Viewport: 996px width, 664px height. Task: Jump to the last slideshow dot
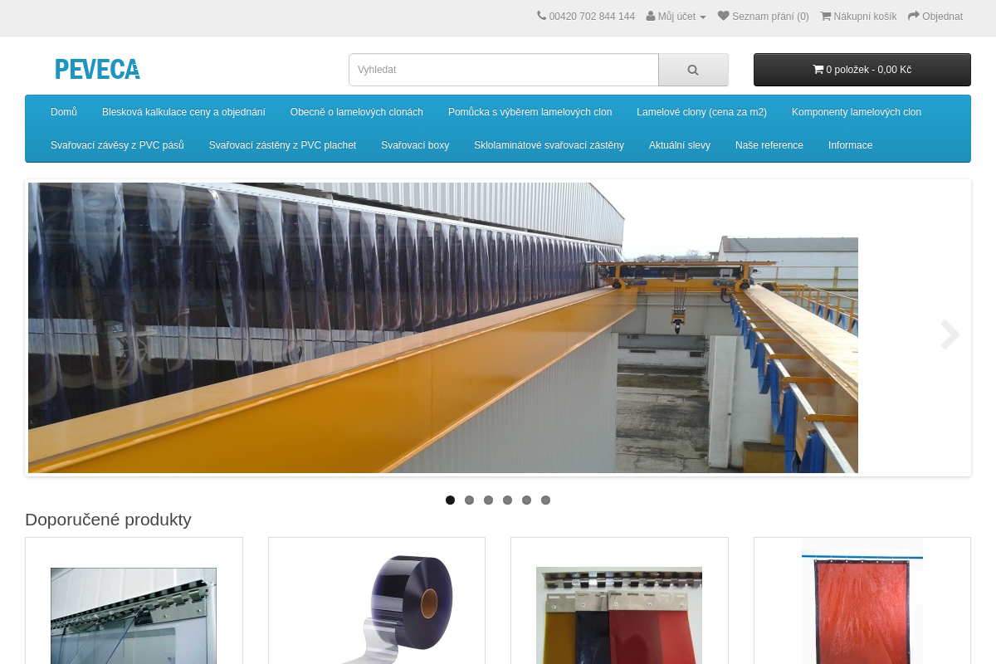pos(545,500)
